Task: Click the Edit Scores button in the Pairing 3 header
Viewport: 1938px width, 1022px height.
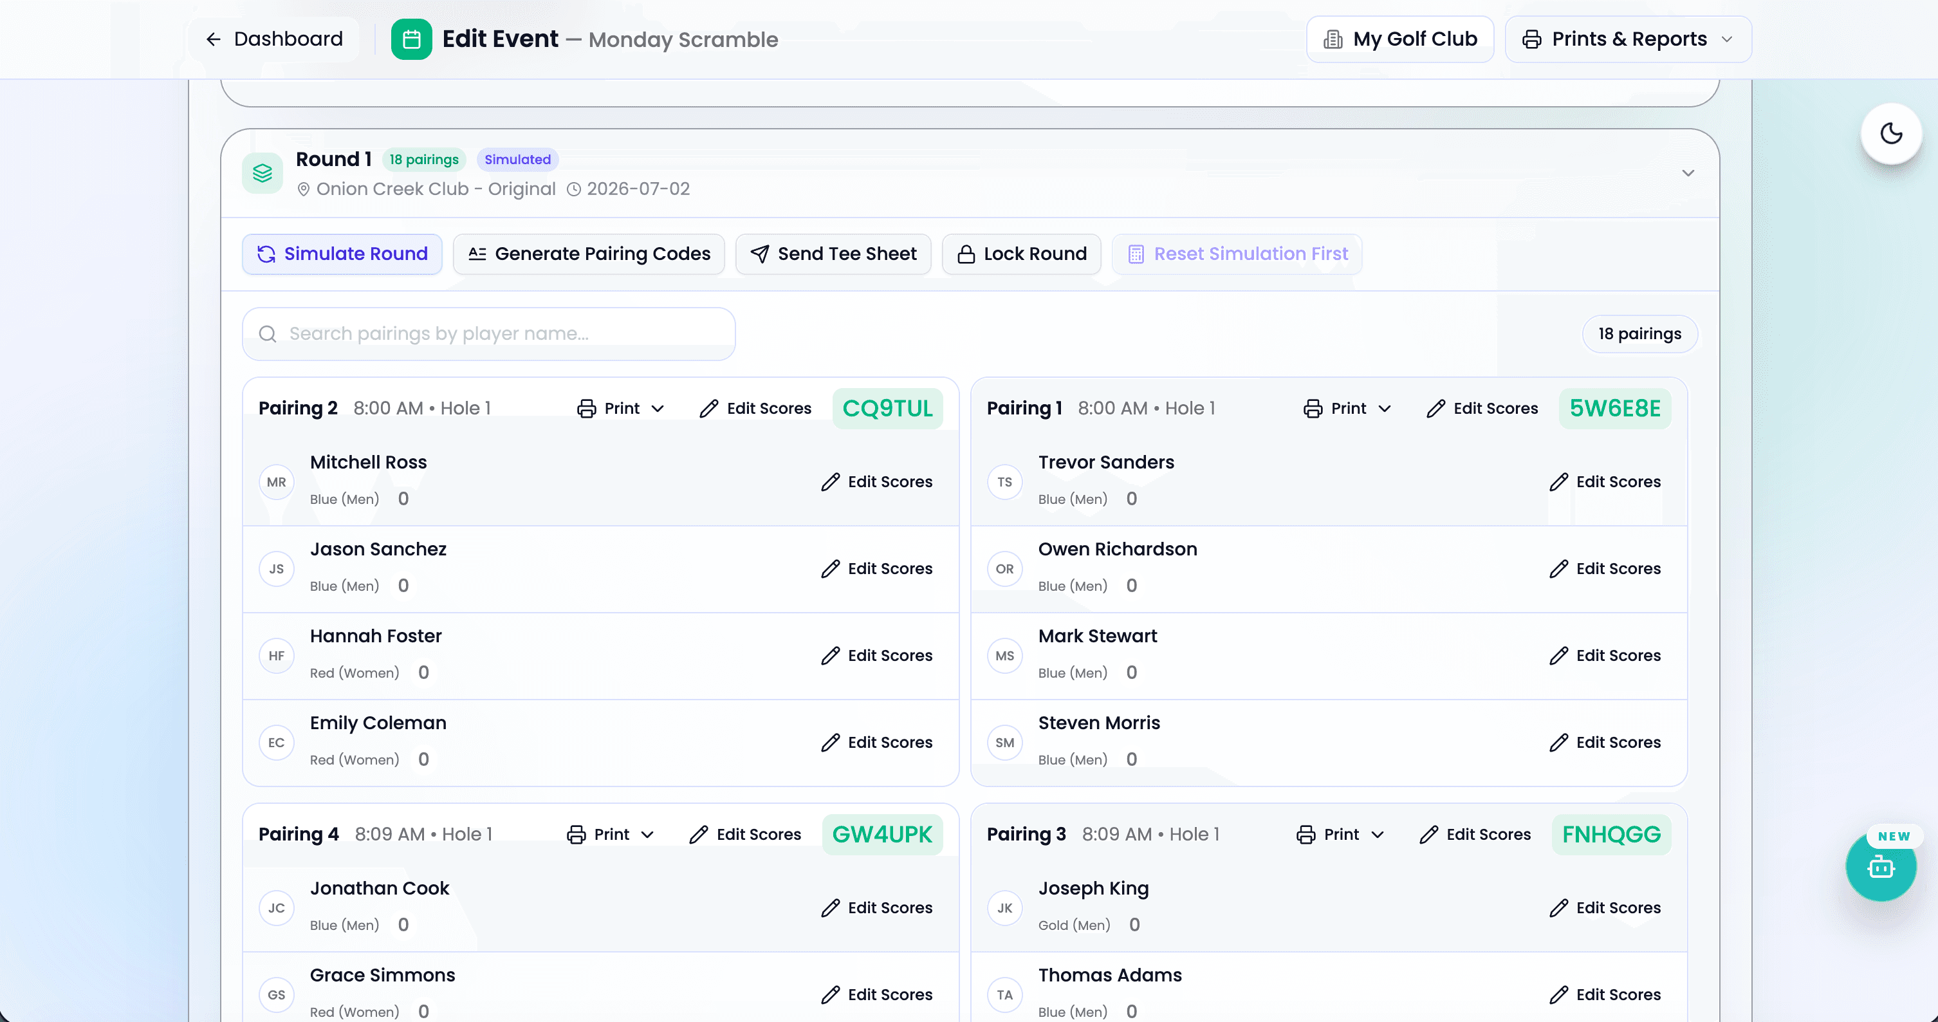Action: [1475, 834]
